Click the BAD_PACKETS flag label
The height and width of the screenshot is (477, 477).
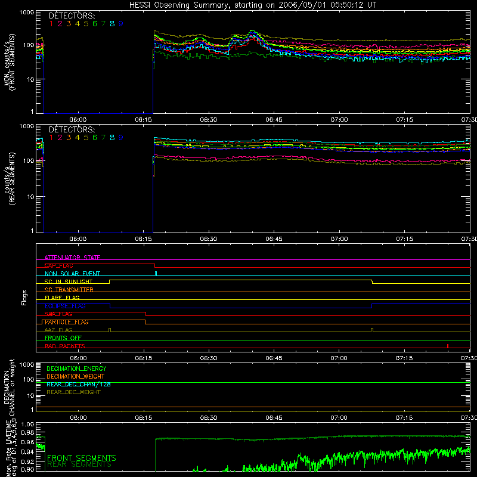pyautogui.click(x=65, y=346)
